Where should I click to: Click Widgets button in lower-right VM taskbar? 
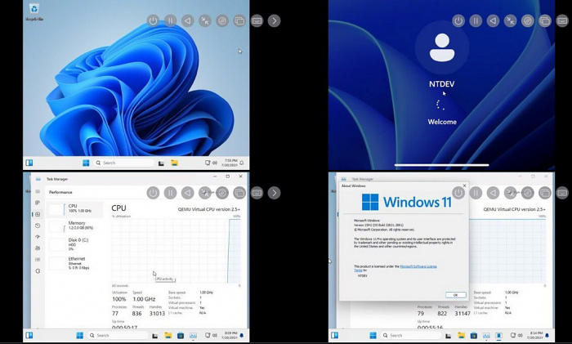334,335
